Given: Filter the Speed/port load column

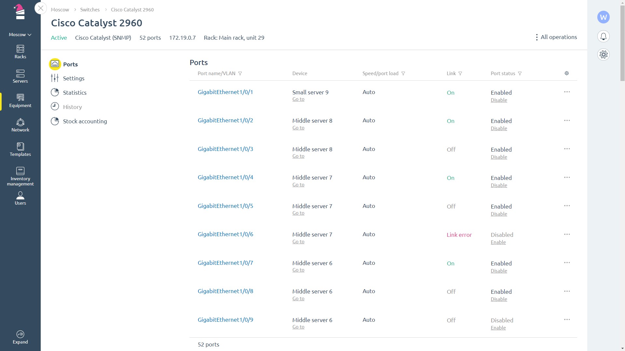Looking at the screenshot, I should click(x=403, y=74).
